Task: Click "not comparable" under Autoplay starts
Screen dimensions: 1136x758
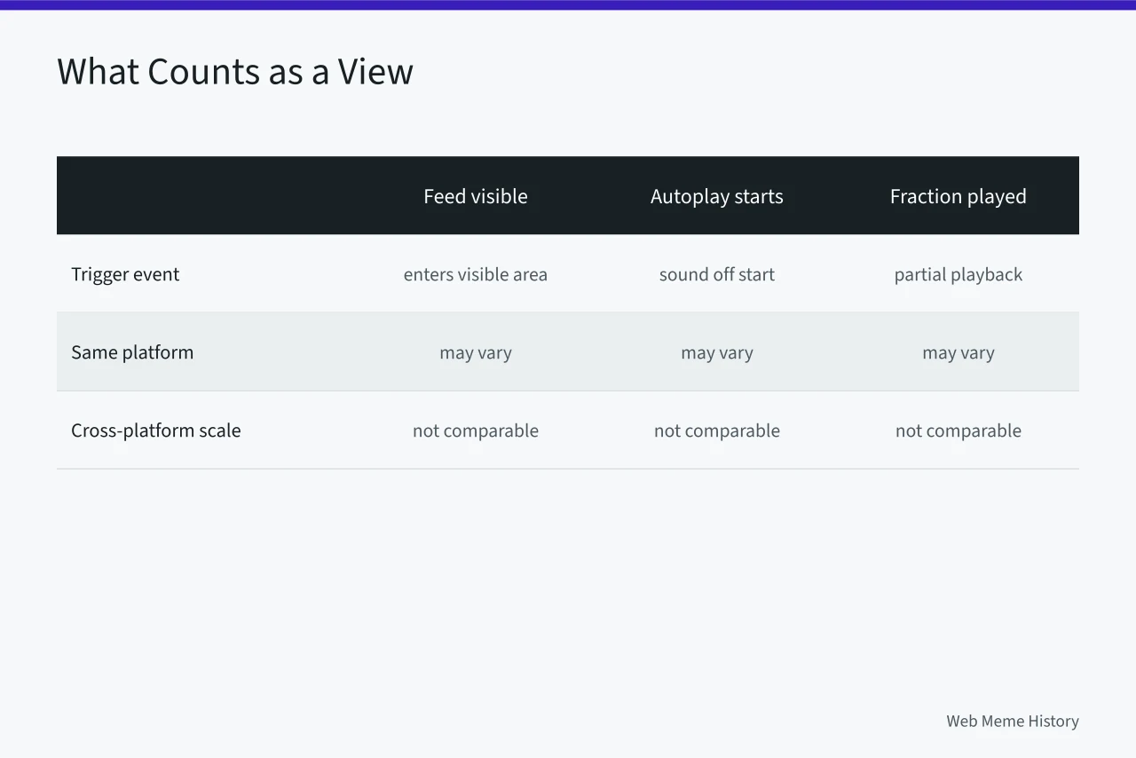Action: click(717, 430)
